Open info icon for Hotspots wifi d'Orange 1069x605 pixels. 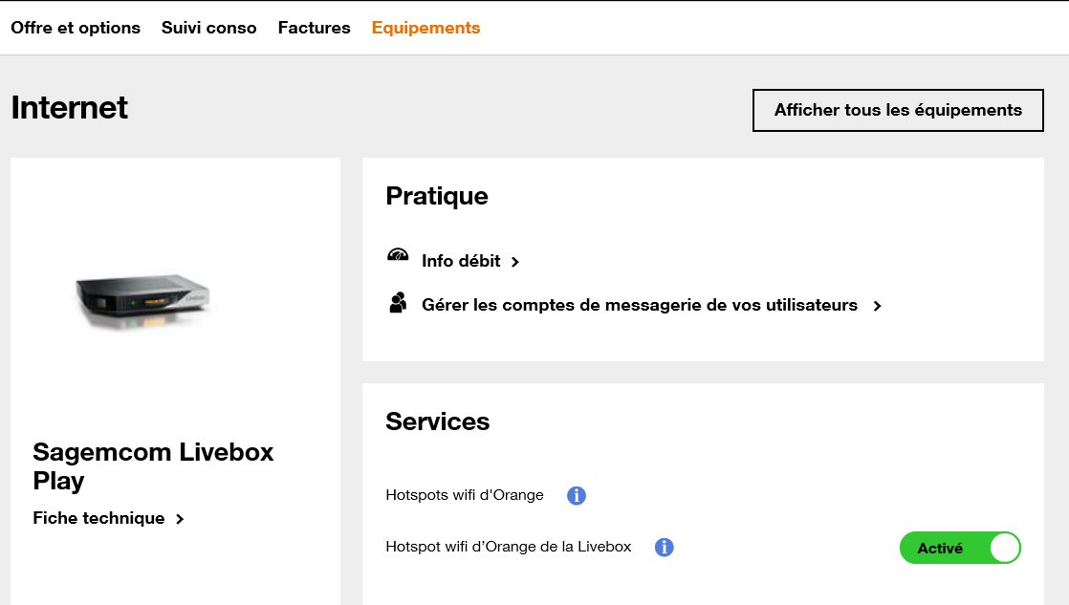[x=577, y=495]
